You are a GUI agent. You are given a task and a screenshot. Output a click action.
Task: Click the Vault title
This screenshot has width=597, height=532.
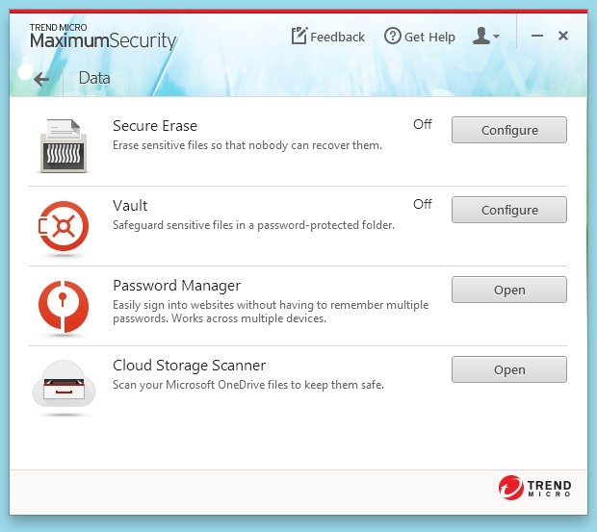130,206
